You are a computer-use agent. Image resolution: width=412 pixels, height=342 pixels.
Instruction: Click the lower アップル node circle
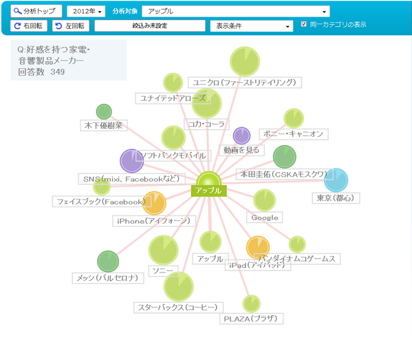point(210,242)
